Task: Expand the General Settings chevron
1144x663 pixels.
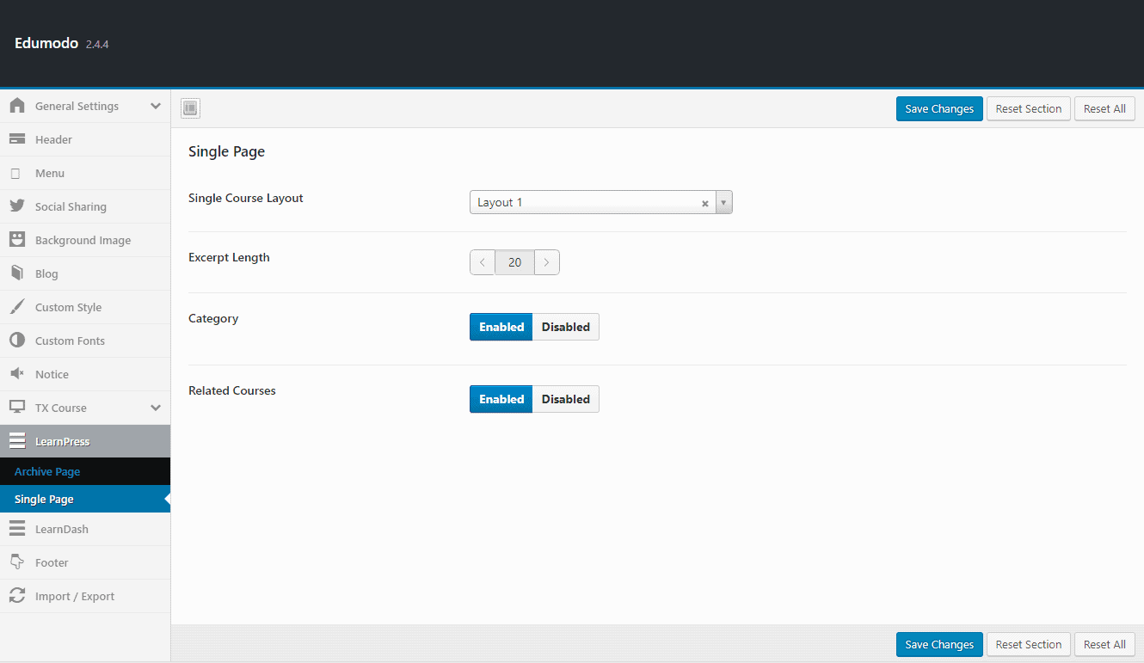Action: tap(156, 106)
